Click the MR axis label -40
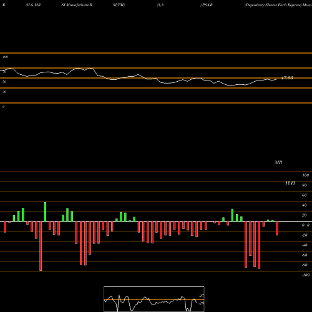 [x=305, y=245]
